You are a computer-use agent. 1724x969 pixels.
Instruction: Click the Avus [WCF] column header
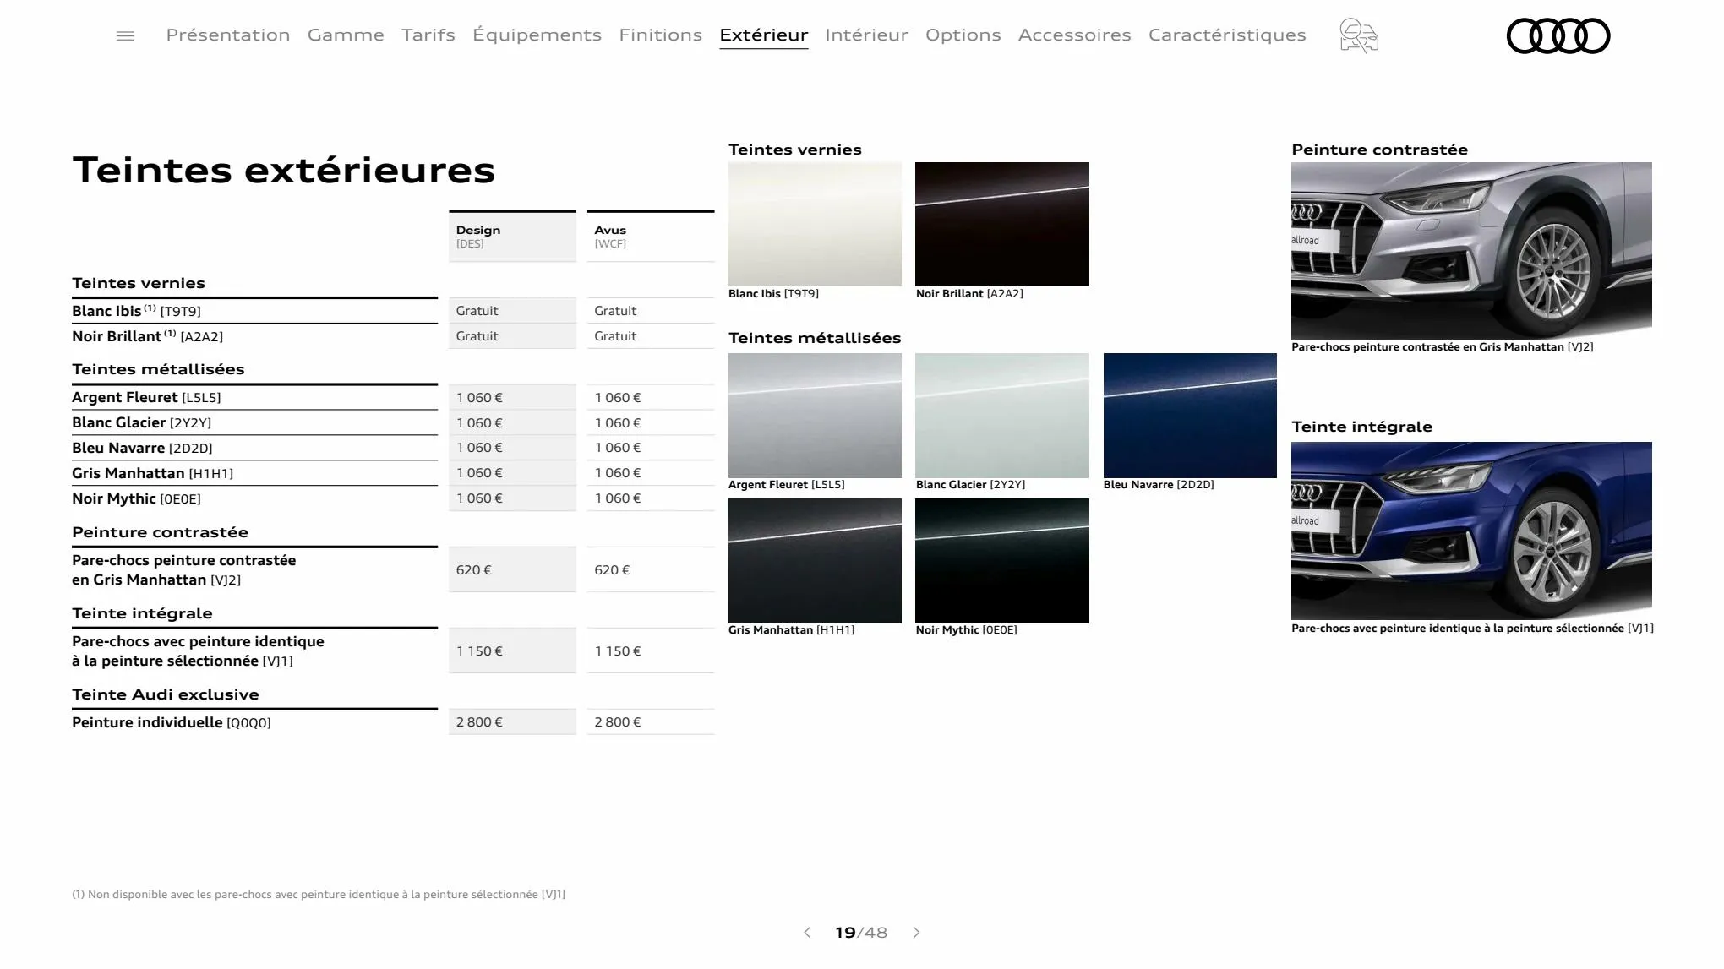(651, 237)
